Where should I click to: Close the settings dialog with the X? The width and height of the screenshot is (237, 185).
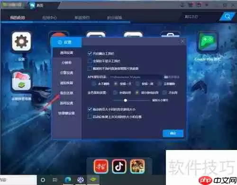tap(182, 41)
